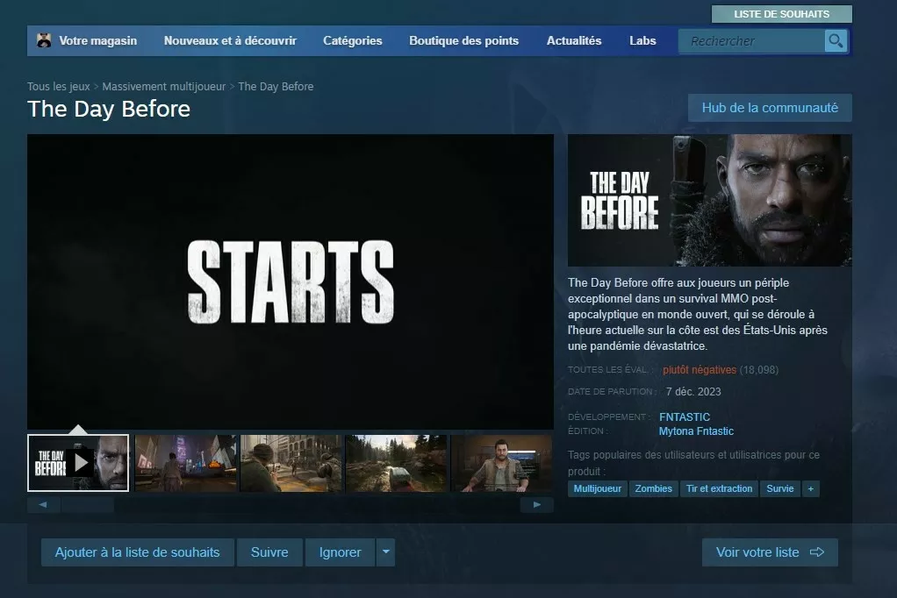Open Nouveaux et à découvrir menu

[x=230, y=40]
